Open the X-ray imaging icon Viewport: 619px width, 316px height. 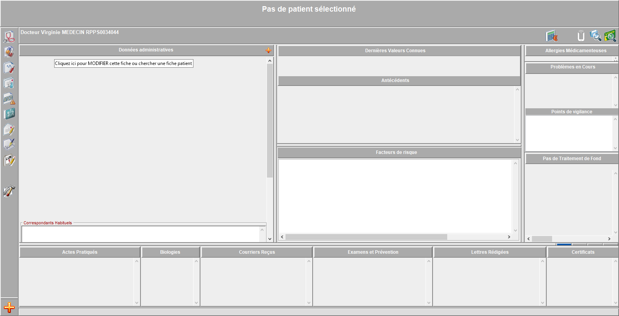click(x=9, y=114)
